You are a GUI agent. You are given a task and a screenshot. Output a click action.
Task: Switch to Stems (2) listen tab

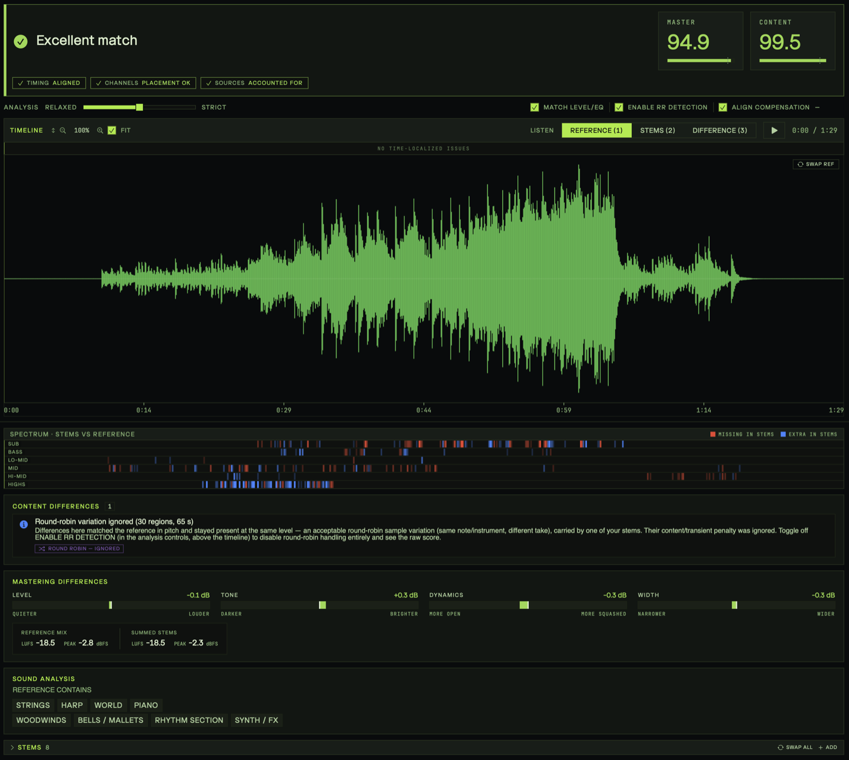[x=657, y=131]
